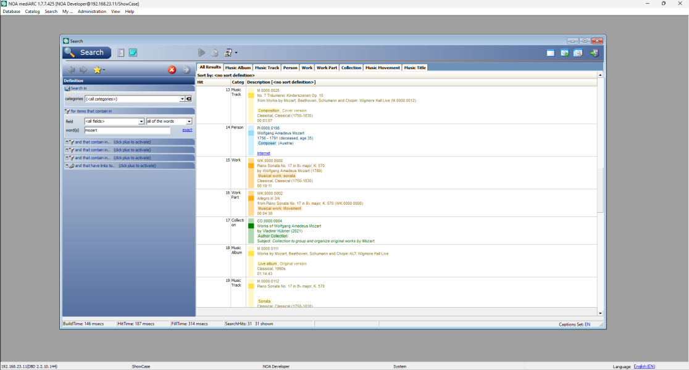Switch to the Work Part tab
Image resolution: width=689 pixels, height=370 pixels.
tap(327, 68)
